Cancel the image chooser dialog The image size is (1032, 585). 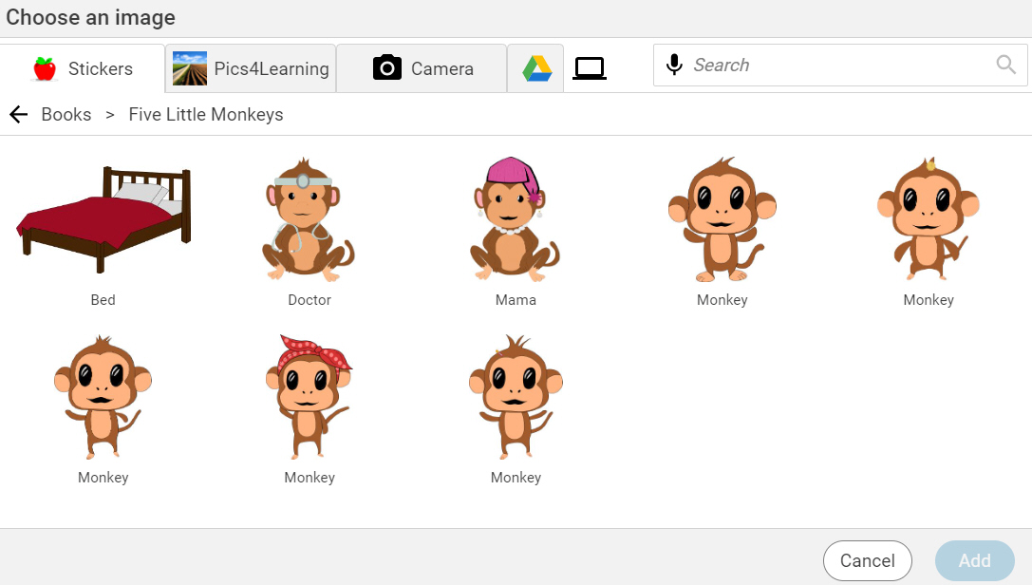(867, 560)
